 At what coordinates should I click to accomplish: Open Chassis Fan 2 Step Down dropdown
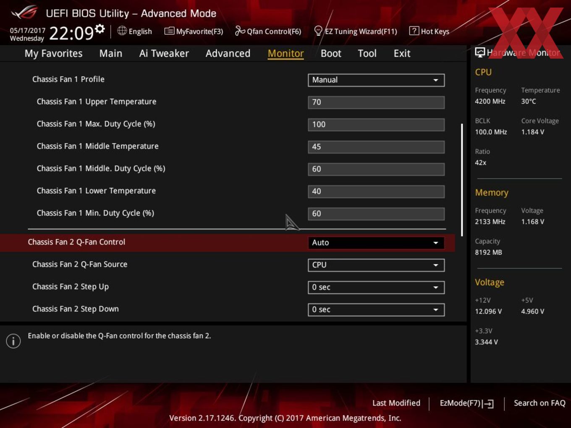coord(376,309)
